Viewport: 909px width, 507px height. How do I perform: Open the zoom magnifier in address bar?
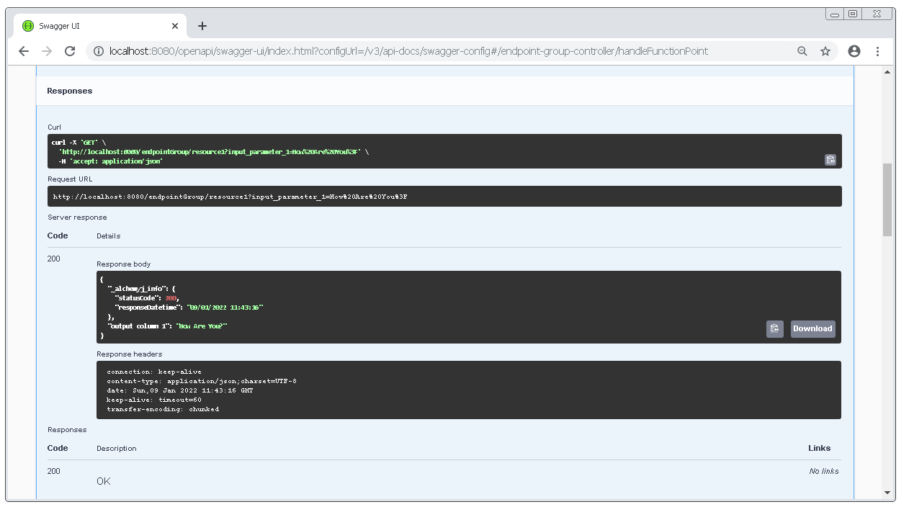[802, 51]
